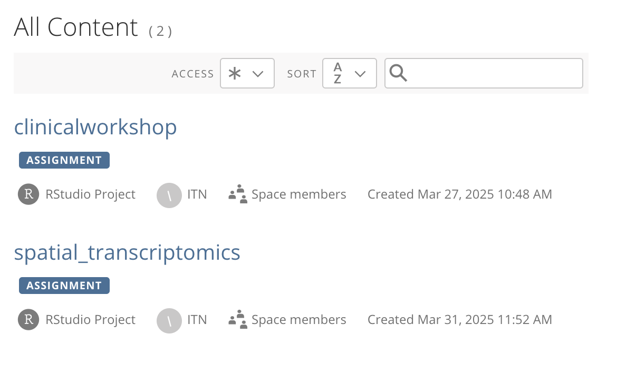
Task: Click the search magnifier icon
Action: [398, 73]
